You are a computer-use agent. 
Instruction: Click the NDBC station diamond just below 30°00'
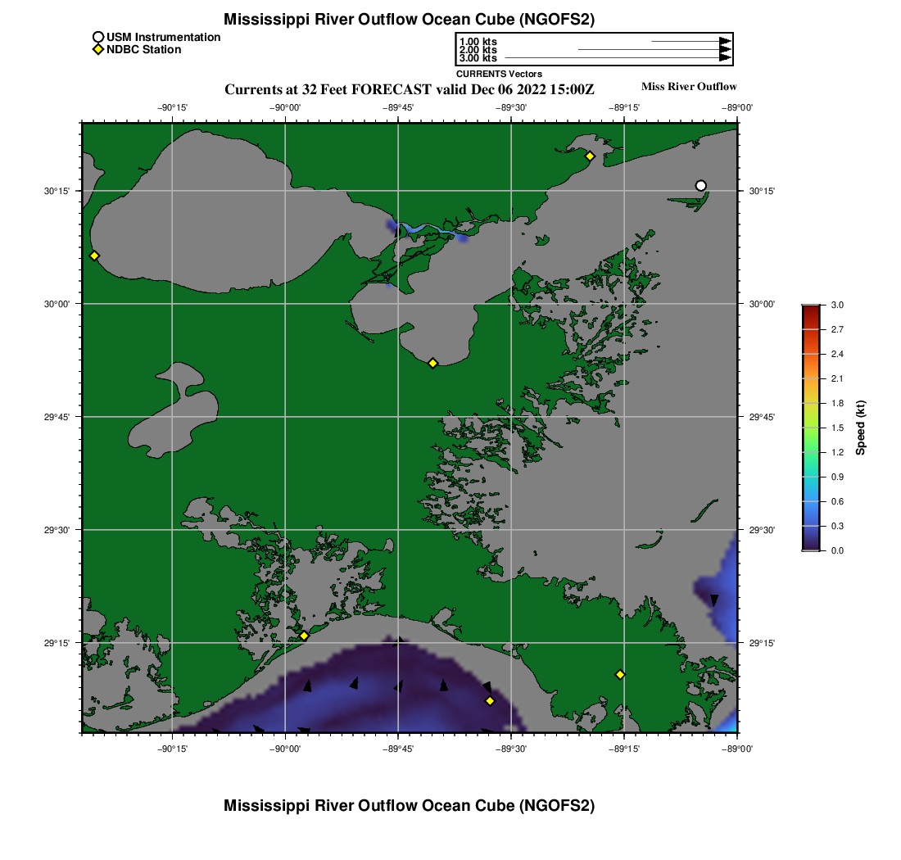pos(433,363)
